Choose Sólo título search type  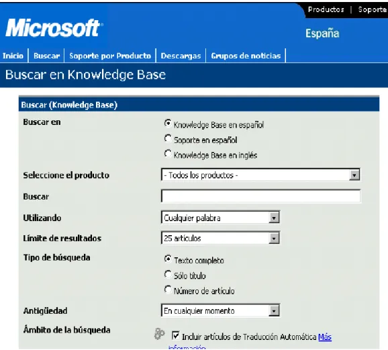pyautogui.click(x=168, y=274)
